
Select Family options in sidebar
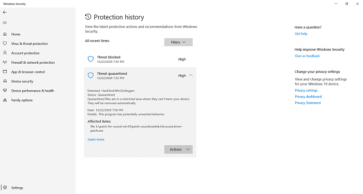pyautogui.click(x=22, y=100)
